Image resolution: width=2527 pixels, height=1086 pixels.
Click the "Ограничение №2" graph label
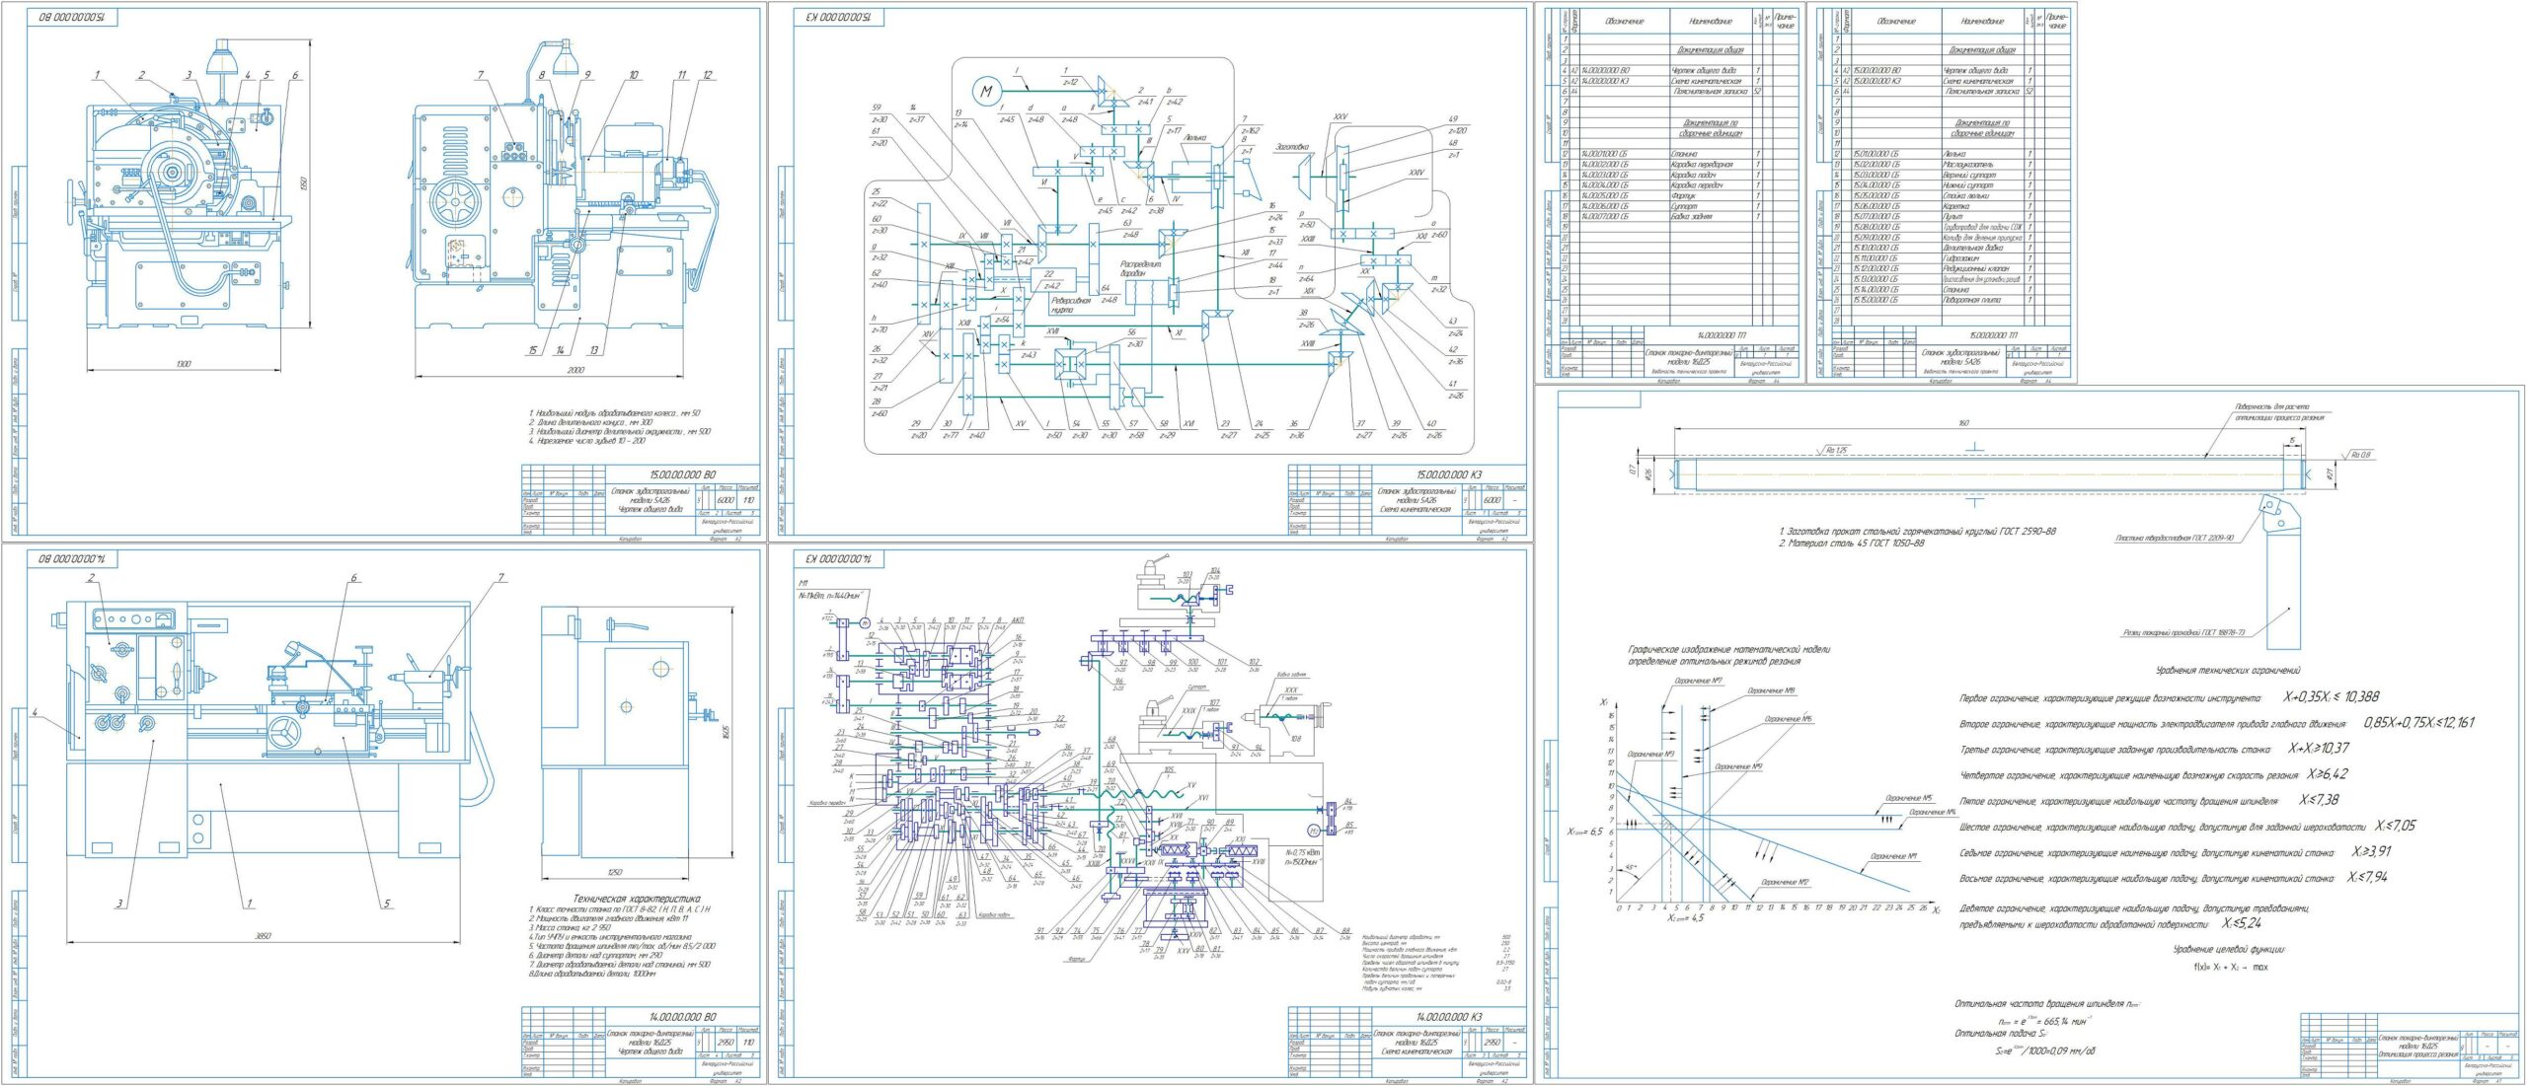(1785, 882)
